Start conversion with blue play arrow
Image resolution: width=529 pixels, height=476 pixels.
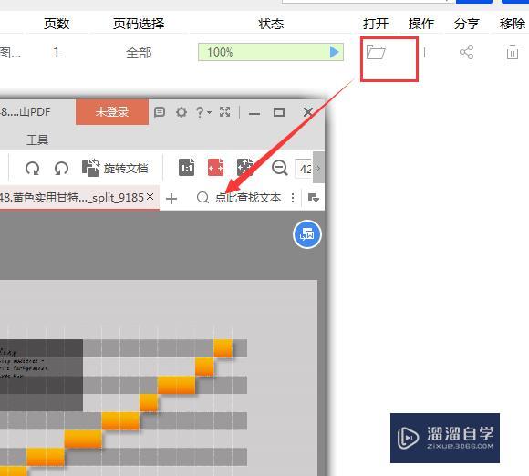[x=335, y=52]
